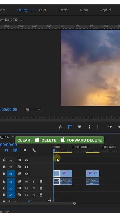This screenshot has height=213, width=120.
Task: Mute audio track A2 with M
Action: (x=26, y=188)
